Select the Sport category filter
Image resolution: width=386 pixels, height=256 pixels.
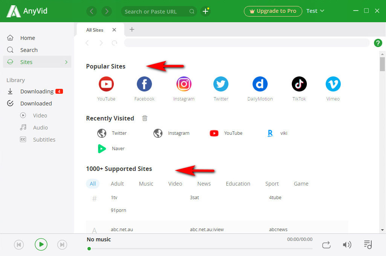272,184
